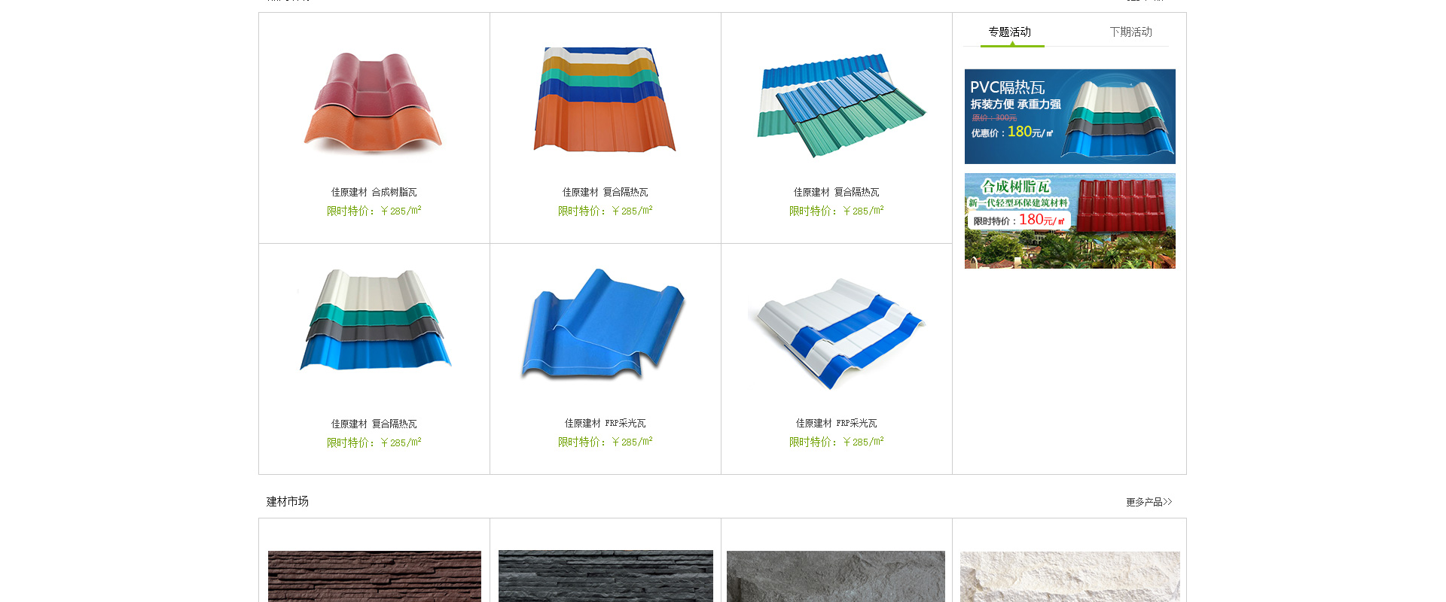Open the blue and green corrugated sheets image
The width and height of the screenshot is (1446, 602).
tap(840, 105)
